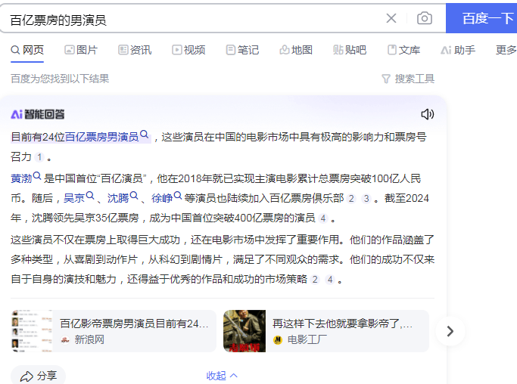Open article 再这样下去他就要拿影帝了

pos(343,324)
